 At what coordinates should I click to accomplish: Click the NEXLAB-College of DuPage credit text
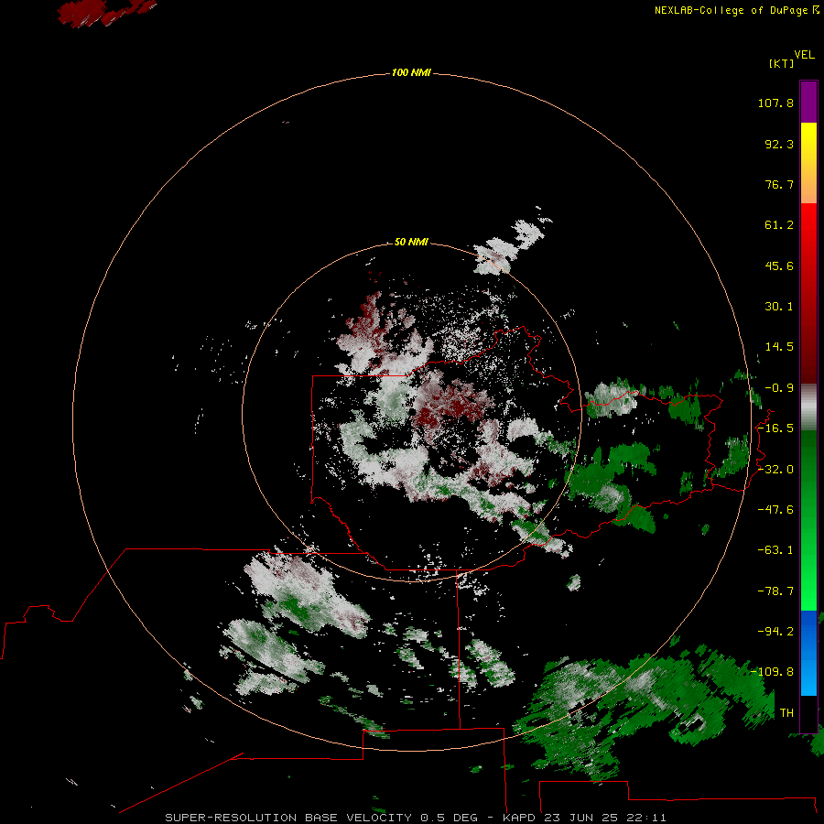click(736, 10)
